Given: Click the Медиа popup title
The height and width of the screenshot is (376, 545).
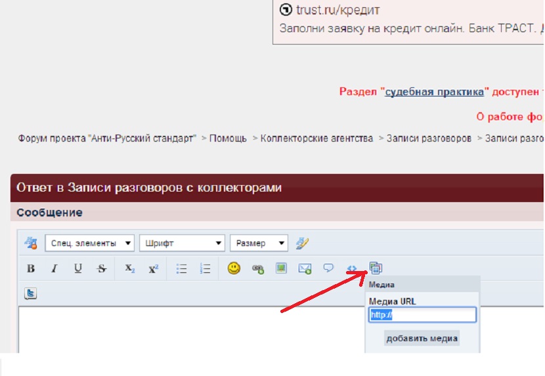Looking at the screenshot, I should click(381, 285).
